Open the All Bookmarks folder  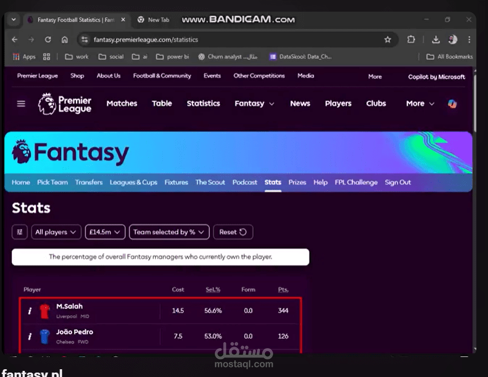coord(449,57)
